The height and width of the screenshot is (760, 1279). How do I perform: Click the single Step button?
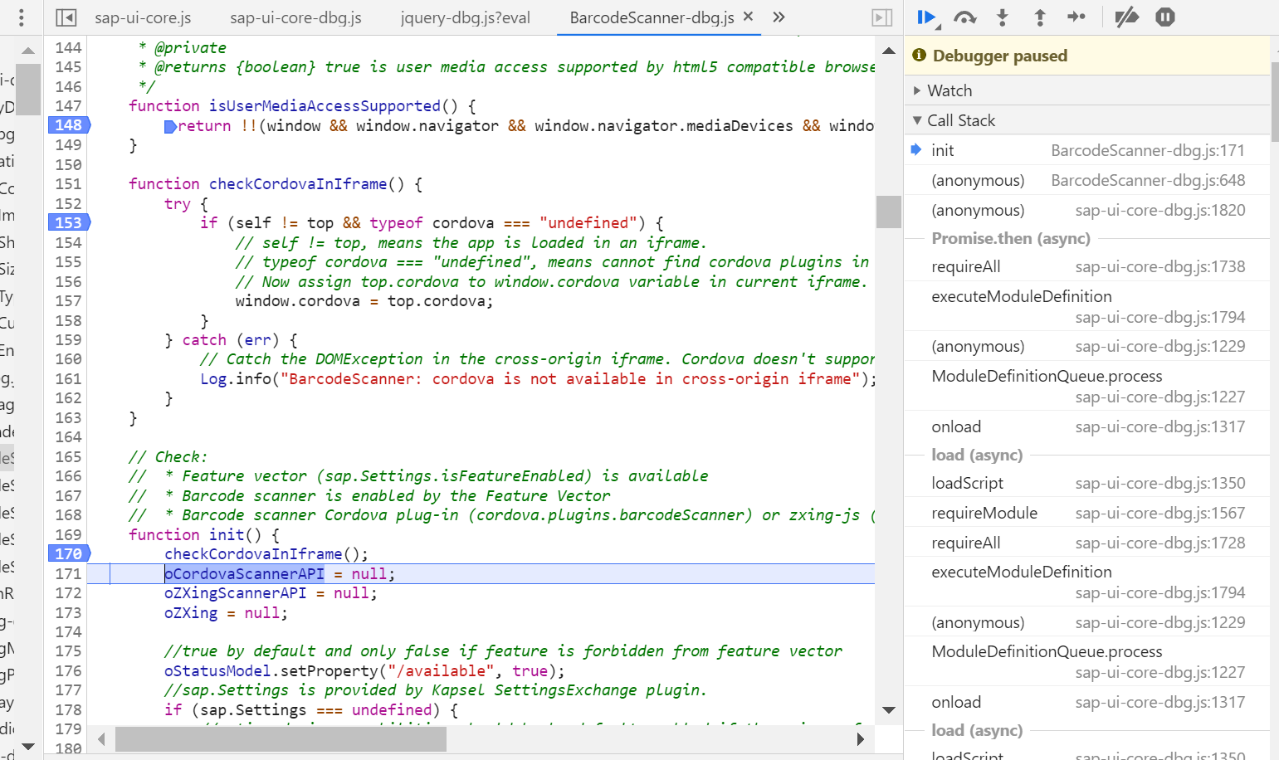coord(1076,17)
